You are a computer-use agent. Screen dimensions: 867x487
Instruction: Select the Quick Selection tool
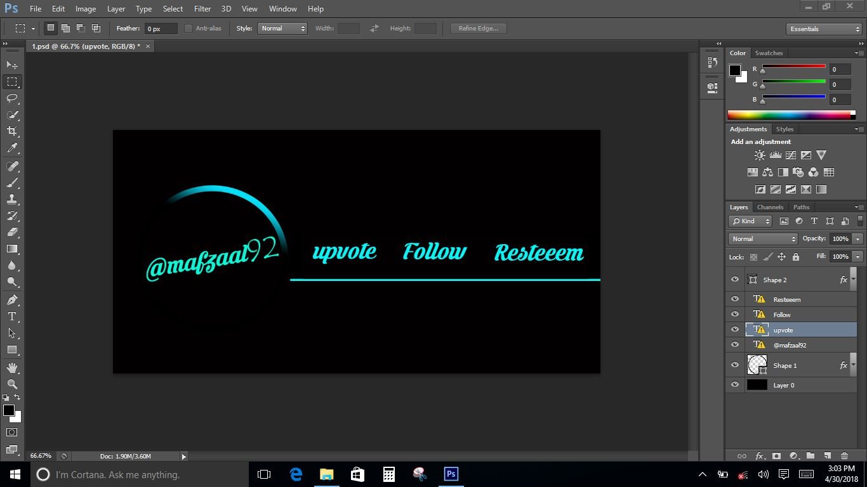point(12,115)
